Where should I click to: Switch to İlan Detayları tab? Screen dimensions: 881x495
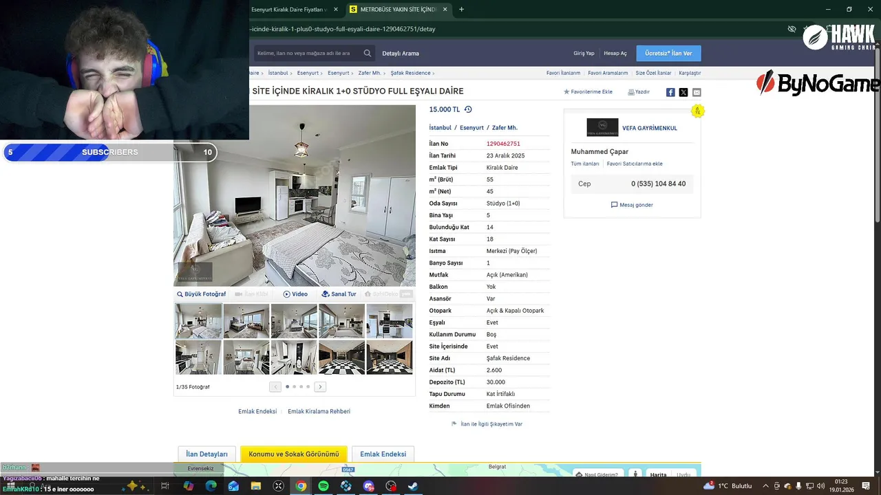(x=206, y=454)
